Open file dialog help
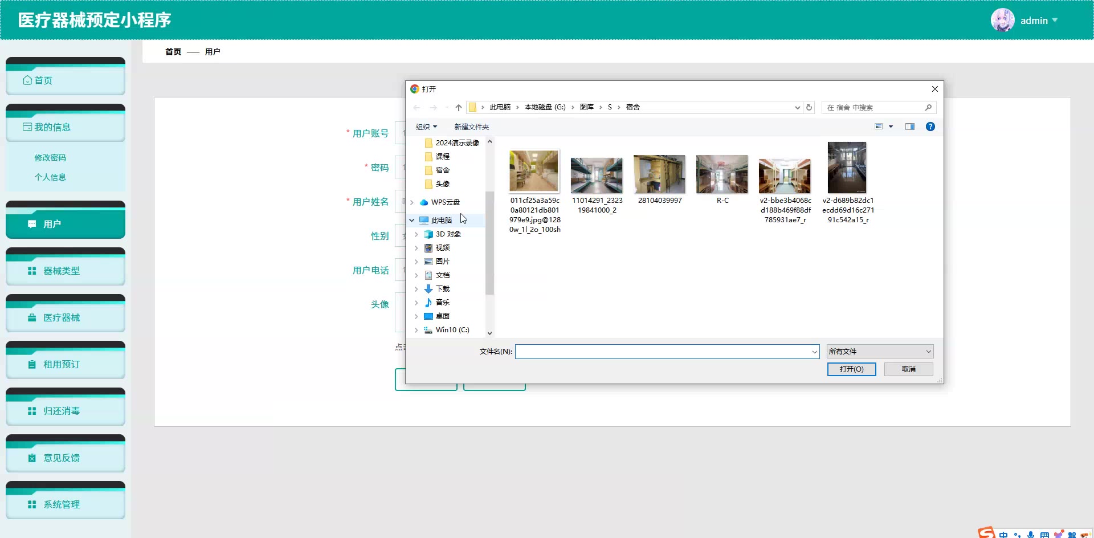 [930, 127]
